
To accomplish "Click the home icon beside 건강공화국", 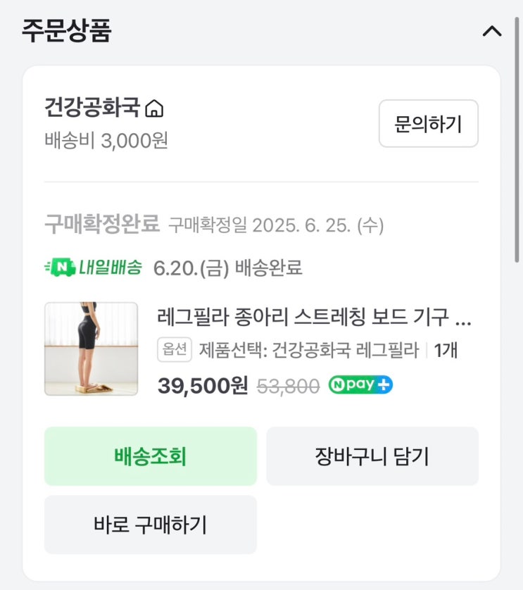I will tap(154, 109).
